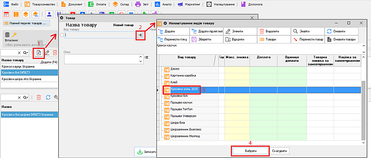Click Видалити in product type settings toolbar

[274, 31]
